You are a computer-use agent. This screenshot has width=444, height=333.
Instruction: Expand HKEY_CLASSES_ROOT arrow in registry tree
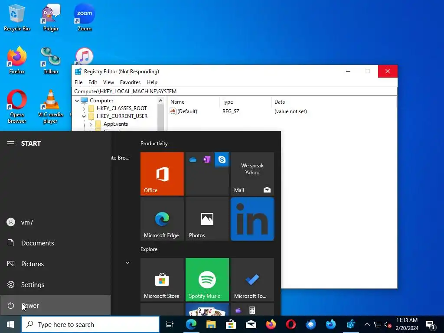[84, 108]
